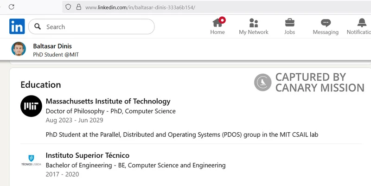This screenshot has width=371, height=186.
Task: Click the Canary Mission watermark logo
Action: (262, 82)
